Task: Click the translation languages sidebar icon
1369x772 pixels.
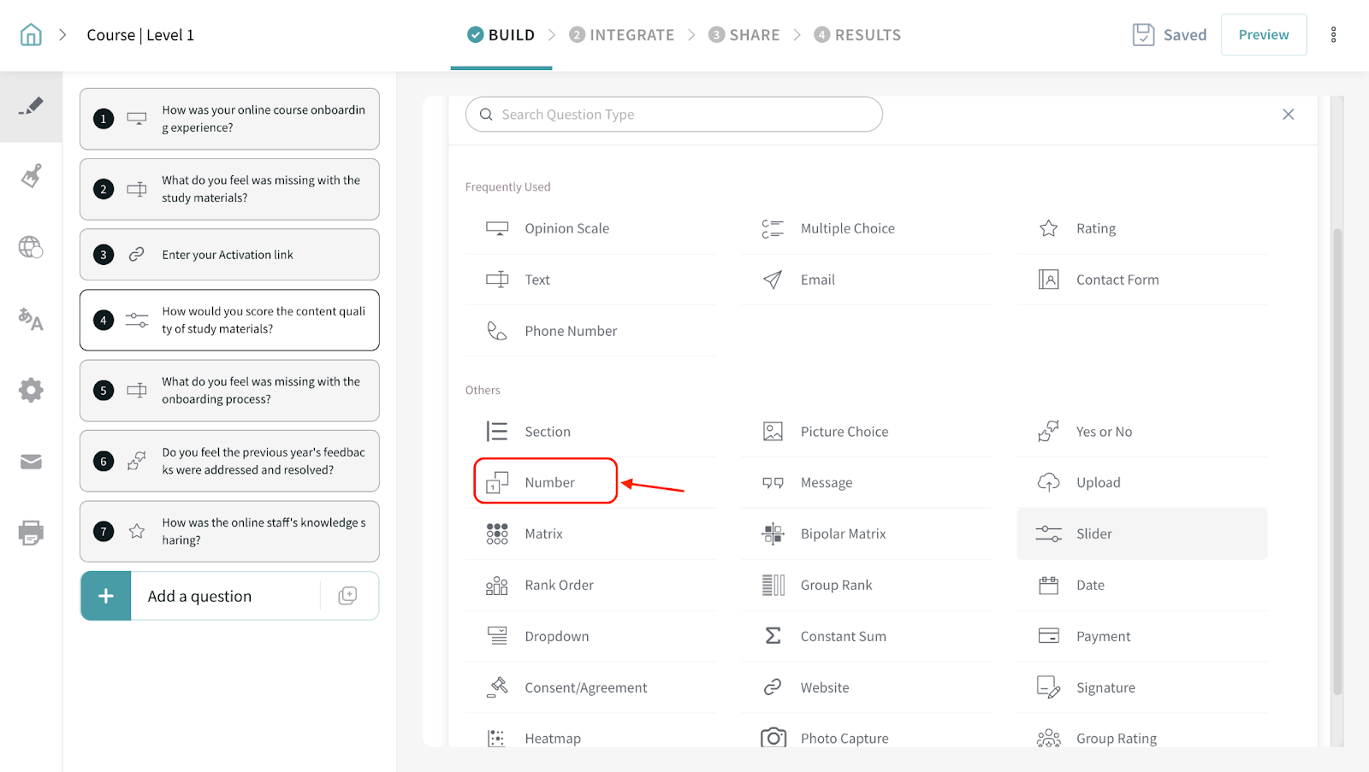Action: [31, 319]
